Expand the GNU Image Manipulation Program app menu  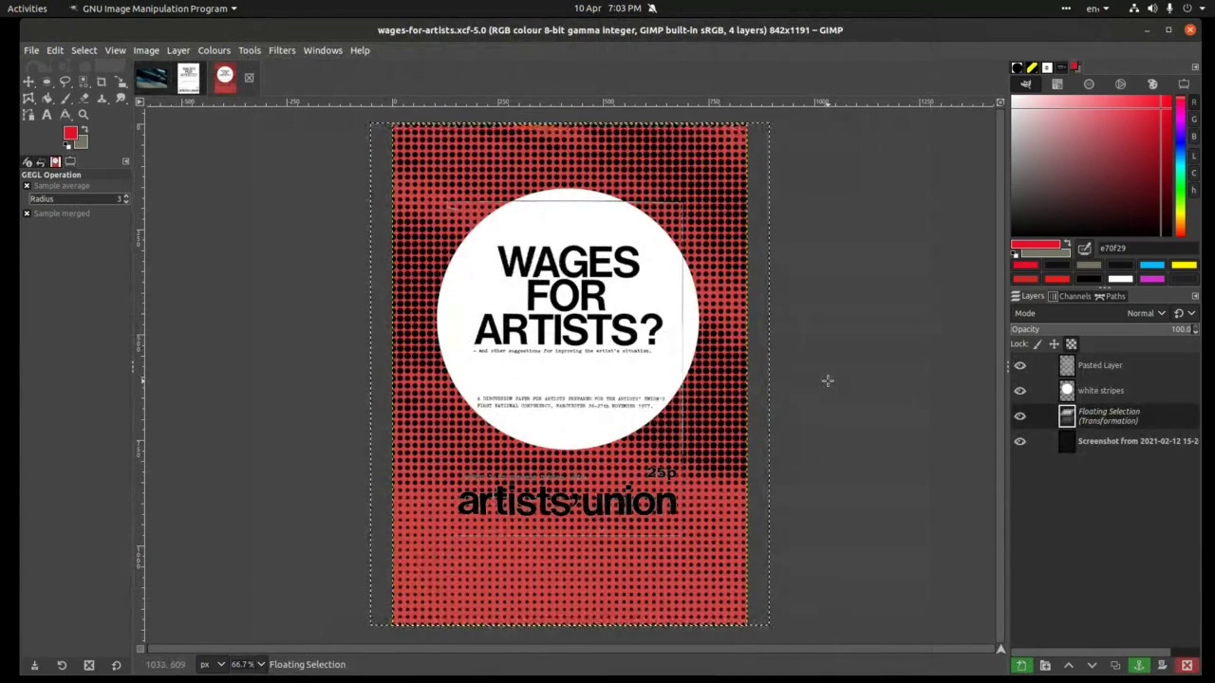pyautogui.click(x=153, y=9)
